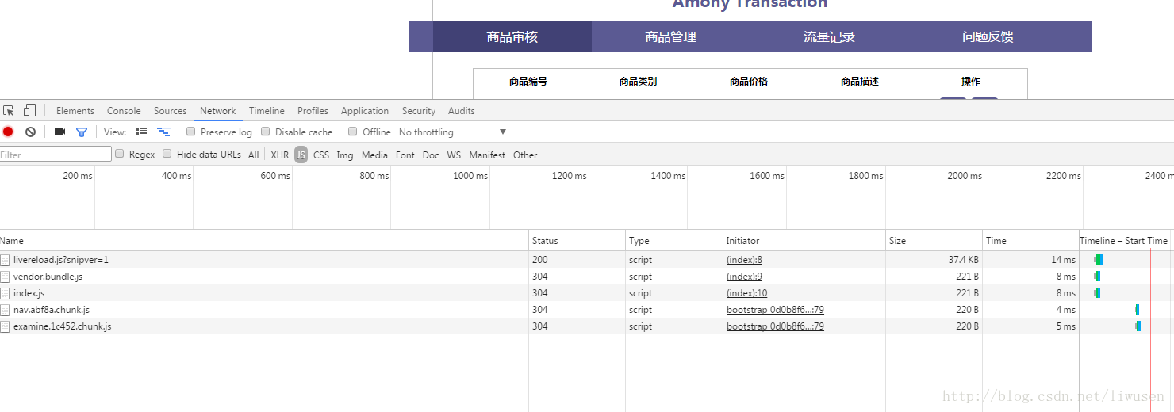The image size is (1174, 412).
Task: Switch to the Security tab
Action: click(419, 111)
